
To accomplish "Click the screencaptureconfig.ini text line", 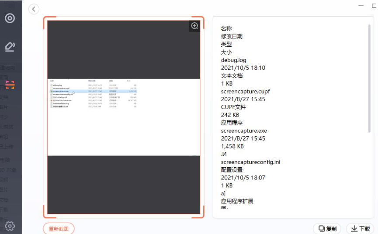I will tap(250, 162).
